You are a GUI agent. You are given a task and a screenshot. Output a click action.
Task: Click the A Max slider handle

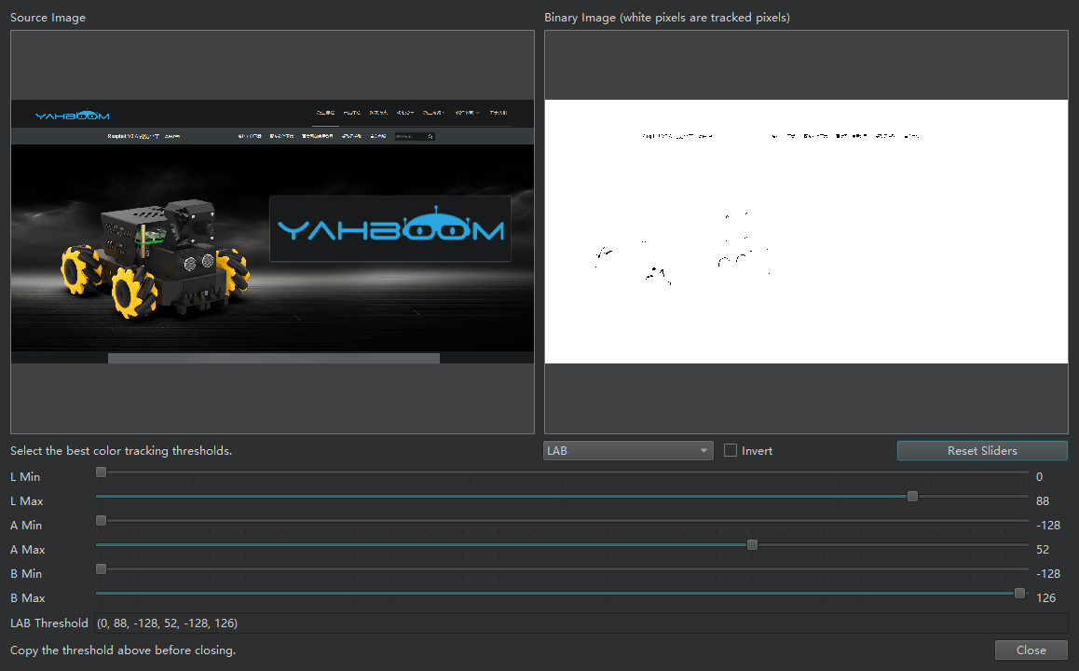[752, 545]
